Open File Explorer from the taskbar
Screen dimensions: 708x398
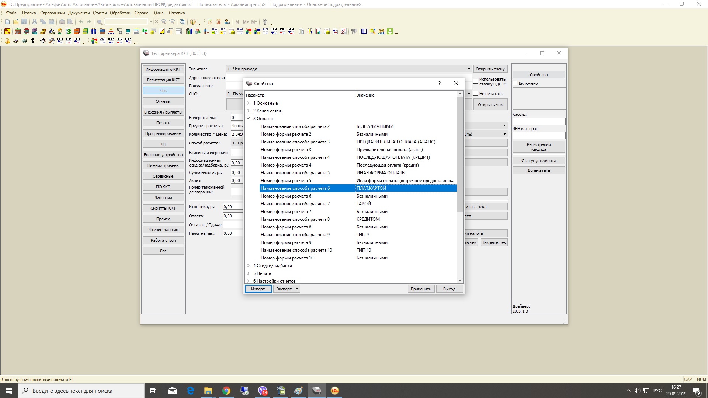click(208, 391)
